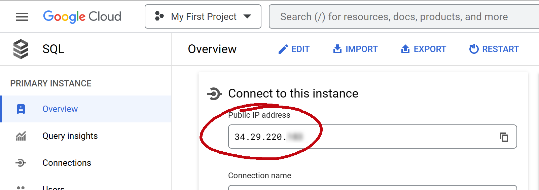
Task: Open the hamburger navigation menu
Action: coord(22,17)
